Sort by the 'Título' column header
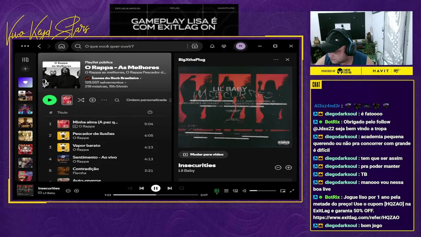The image size is (421, 237). click(62, 112)
